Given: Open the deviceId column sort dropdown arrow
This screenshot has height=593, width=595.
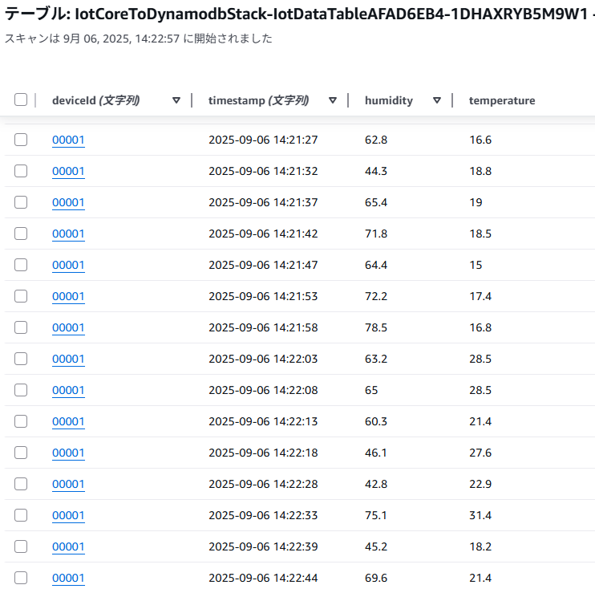Looking at the screenshot, I should point(176,100).
